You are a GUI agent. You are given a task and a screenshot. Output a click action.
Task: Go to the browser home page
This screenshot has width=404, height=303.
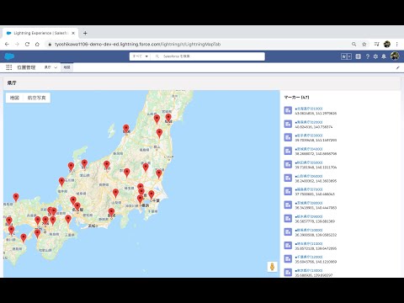tap(37, 44)
